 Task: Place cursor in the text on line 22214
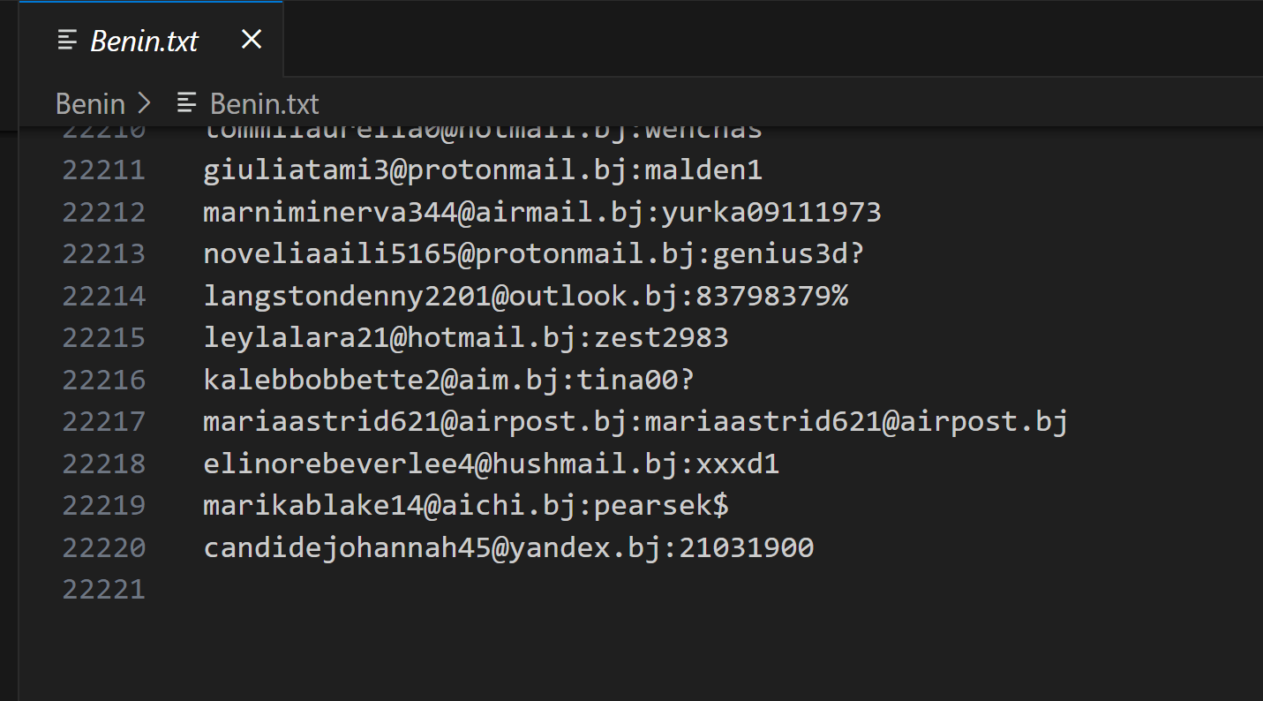tap(525, 296)
